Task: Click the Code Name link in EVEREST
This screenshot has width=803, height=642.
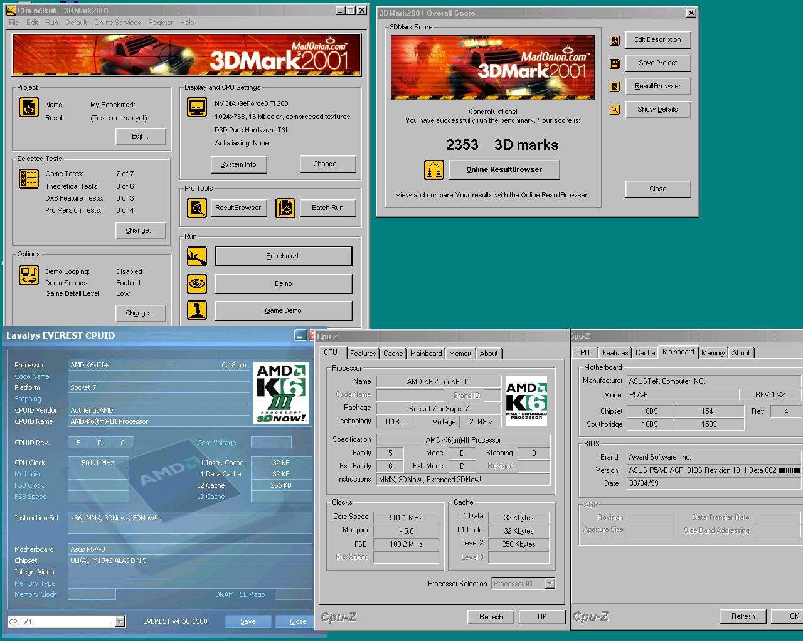Action: click(32, 376)
